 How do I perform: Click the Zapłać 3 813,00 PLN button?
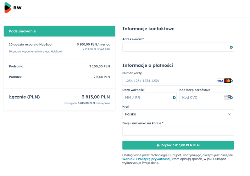coord(178,145)
